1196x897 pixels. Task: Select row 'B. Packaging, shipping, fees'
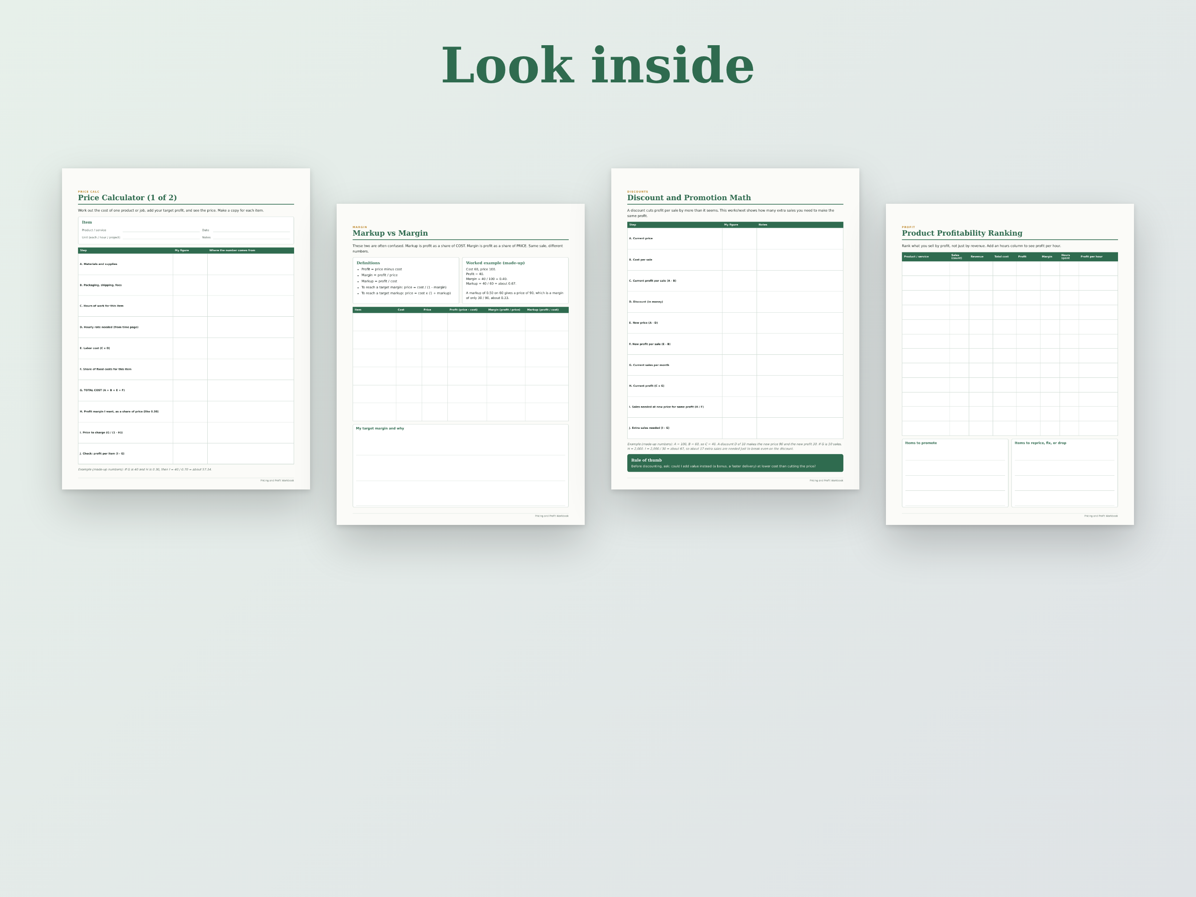pos(186,285)
